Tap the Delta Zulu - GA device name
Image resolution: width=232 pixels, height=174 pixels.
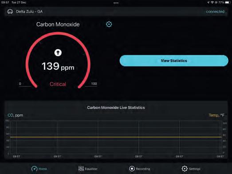pos(29,12)
